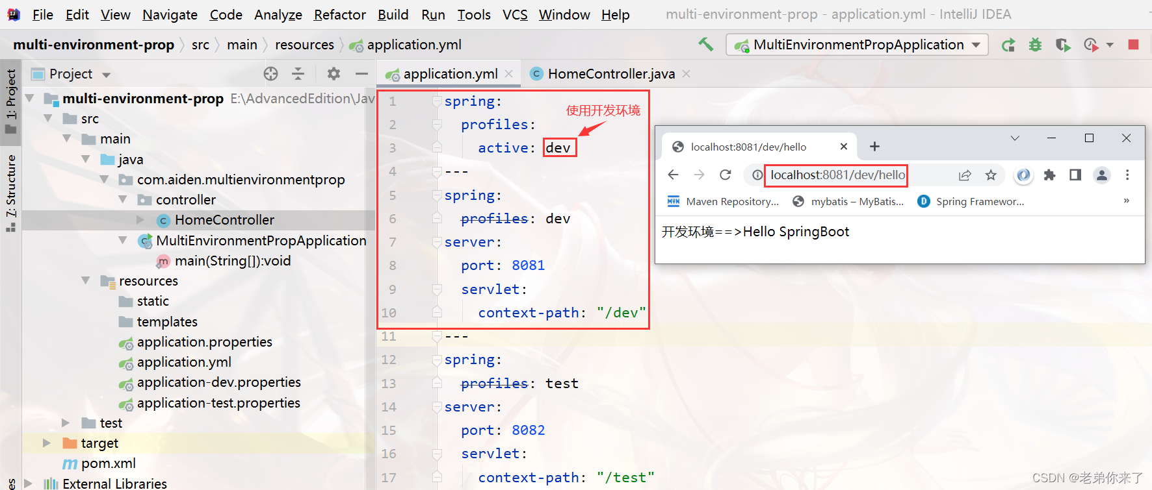
Task: Open the File menu
Action: [x=43, y=14]
